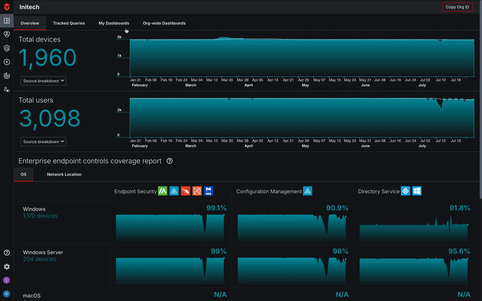The height and width of the screenshot is (301, 482).
Task: Switch to the Overview tab
Action: coord(30,23)
